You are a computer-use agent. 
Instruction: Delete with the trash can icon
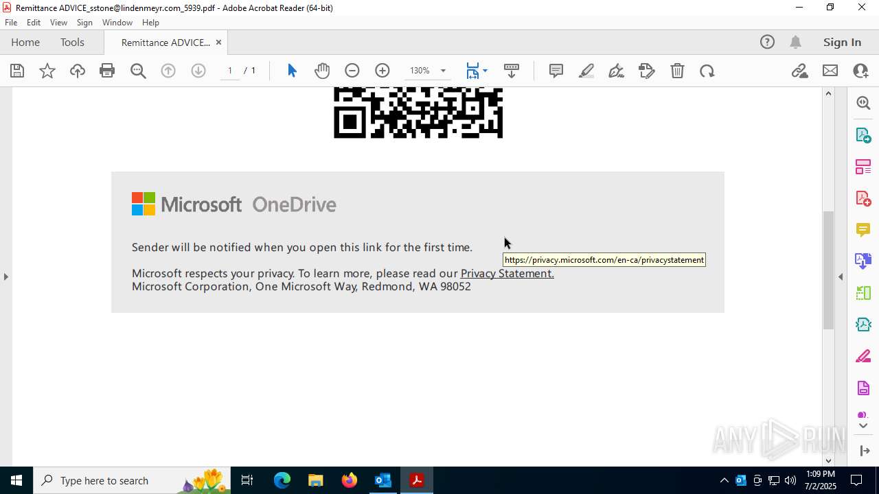(677, 71)
